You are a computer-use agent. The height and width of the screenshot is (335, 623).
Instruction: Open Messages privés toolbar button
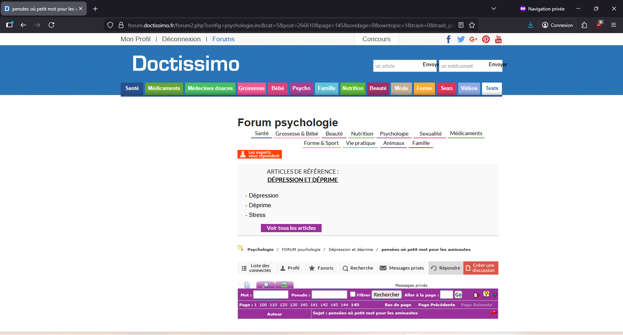pyautogui.click(x=402, y=268)
